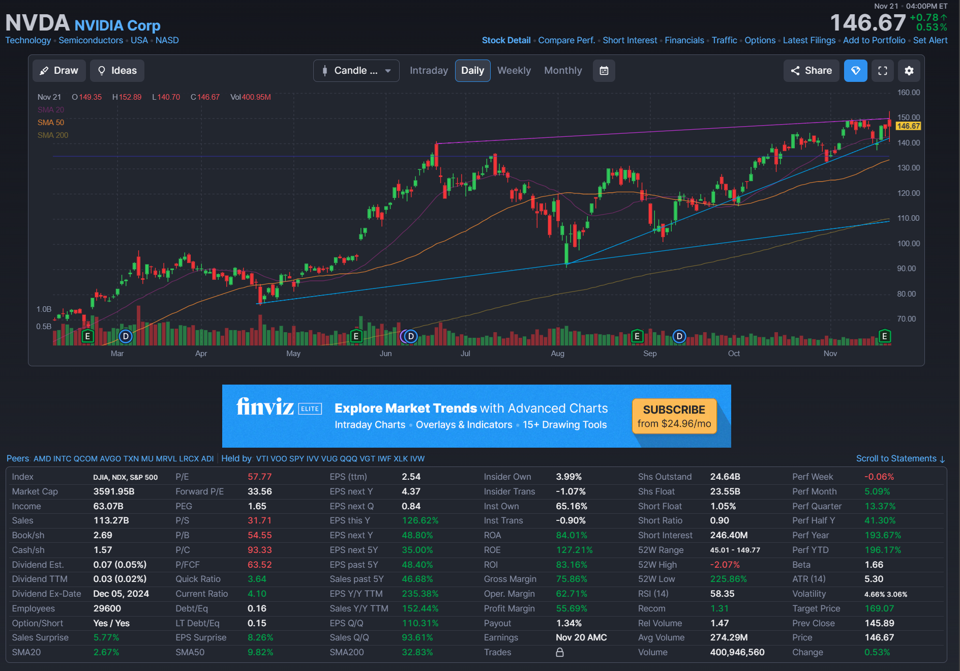Click the yellow 146.67 price tag
Image resolution: width=960 pixels, height=671 pixels.
[908, 126]
